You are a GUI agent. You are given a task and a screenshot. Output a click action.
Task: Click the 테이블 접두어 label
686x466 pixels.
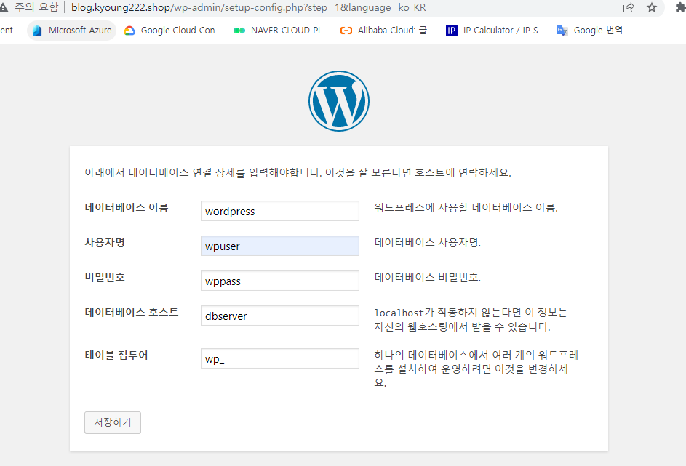tap(116, 355)
